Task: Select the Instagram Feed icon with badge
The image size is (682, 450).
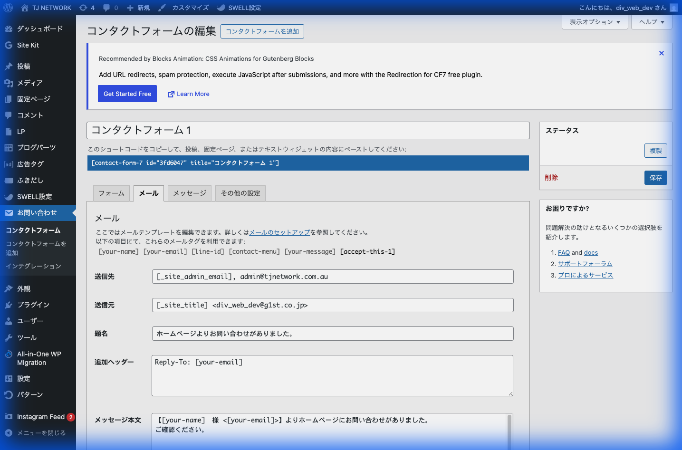Action: coord(8,417)
